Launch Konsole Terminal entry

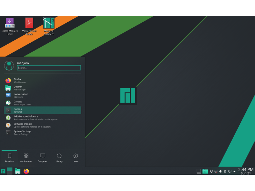[x=42, y=110]
